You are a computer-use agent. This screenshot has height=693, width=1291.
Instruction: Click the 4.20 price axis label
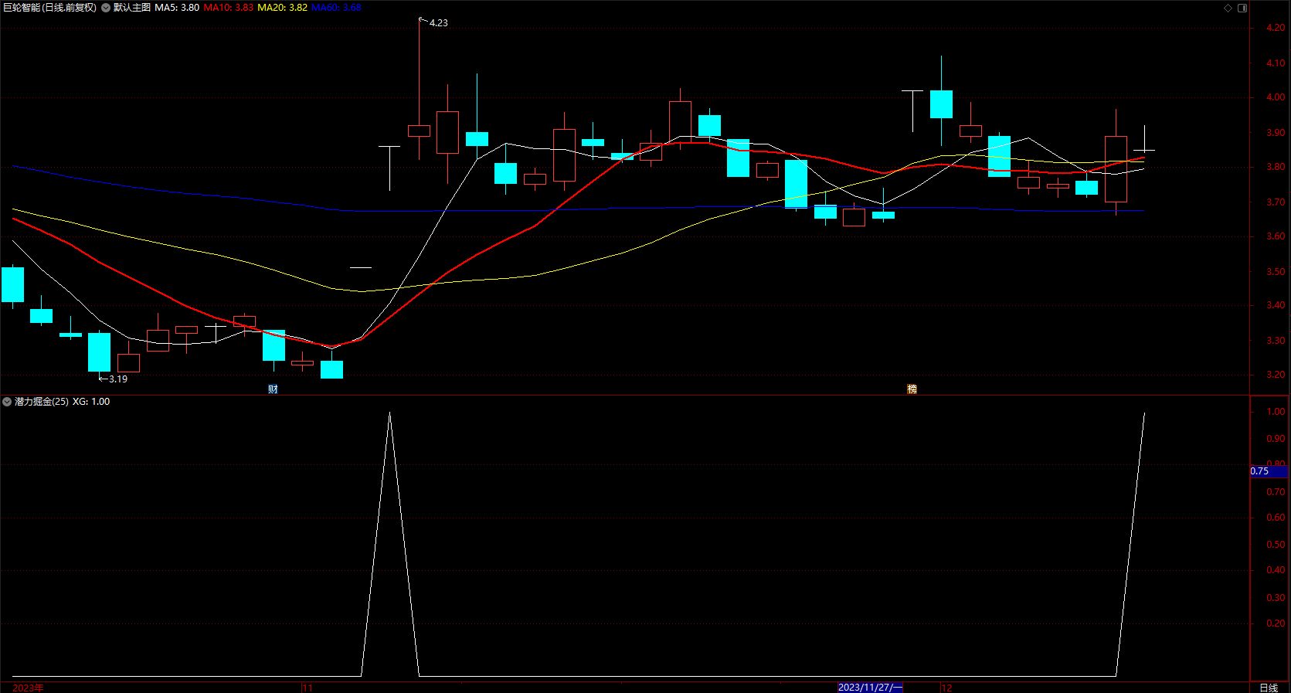click(1276, 28)
